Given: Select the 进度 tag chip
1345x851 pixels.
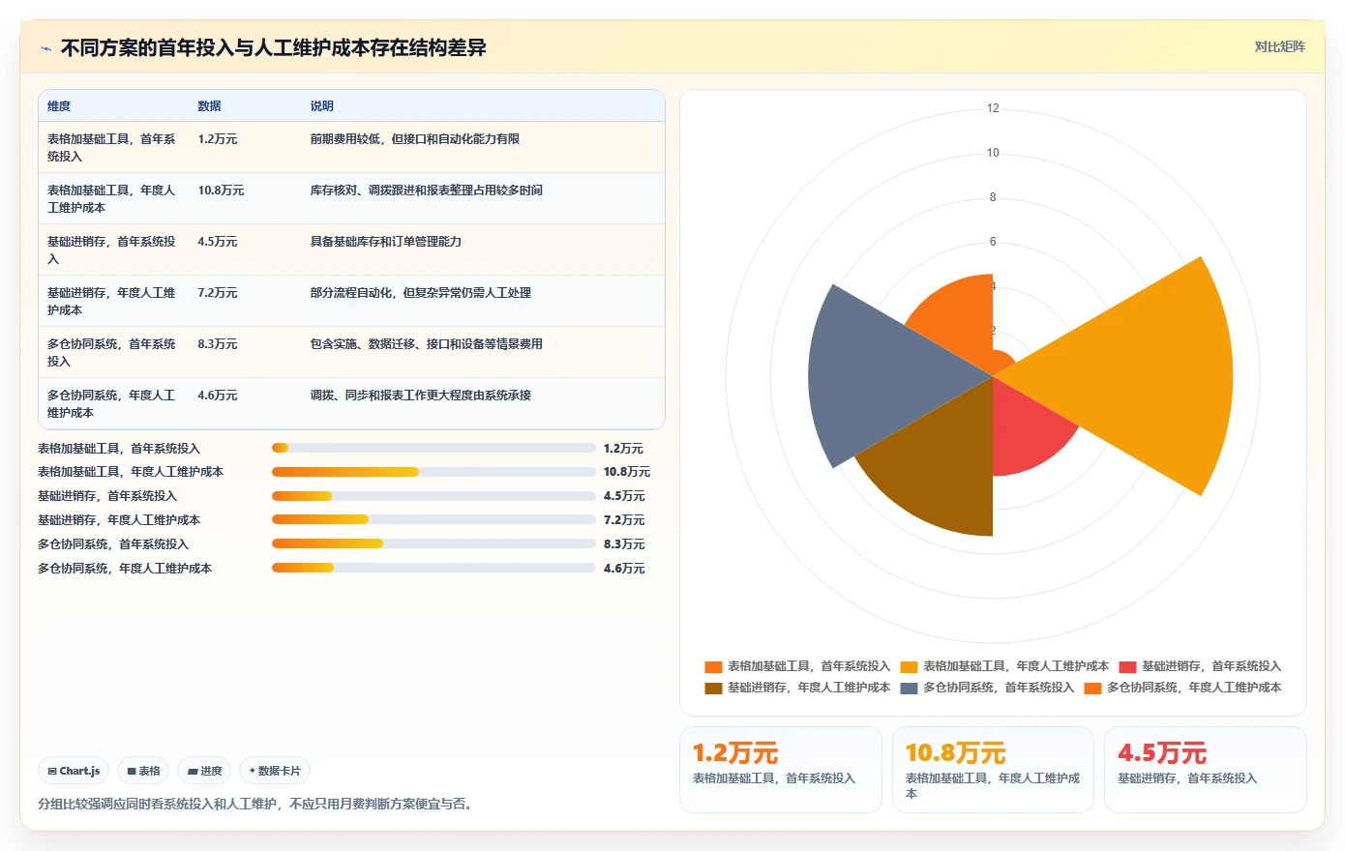Looking at the screenshot, I should point(204,771).
